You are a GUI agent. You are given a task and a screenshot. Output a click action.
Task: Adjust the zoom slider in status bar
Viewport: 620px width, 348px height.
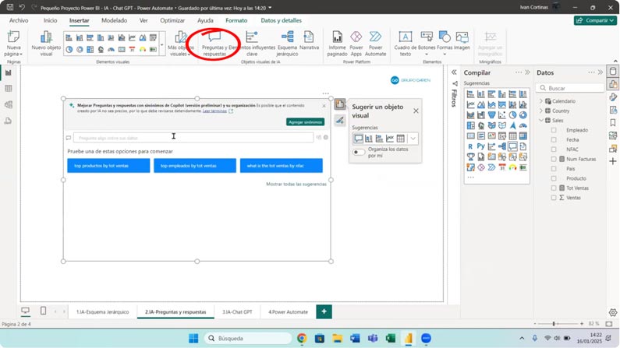[x=554, y=323]
